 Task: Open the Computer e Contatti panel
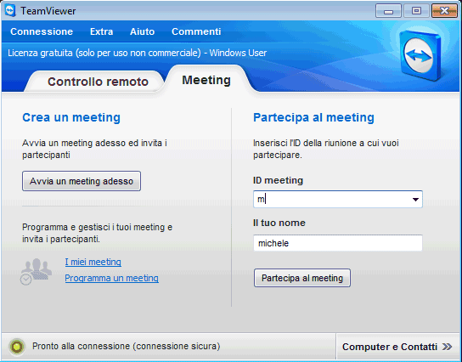pyautogui.click(x=398, y=347)
